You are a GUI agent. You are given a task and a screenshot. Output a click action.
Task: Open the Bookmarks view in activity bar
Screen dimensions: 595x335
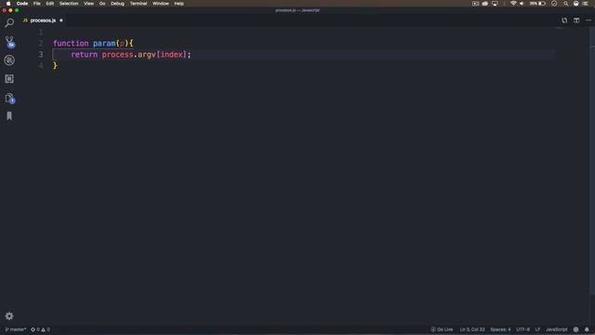coord(9,115)
